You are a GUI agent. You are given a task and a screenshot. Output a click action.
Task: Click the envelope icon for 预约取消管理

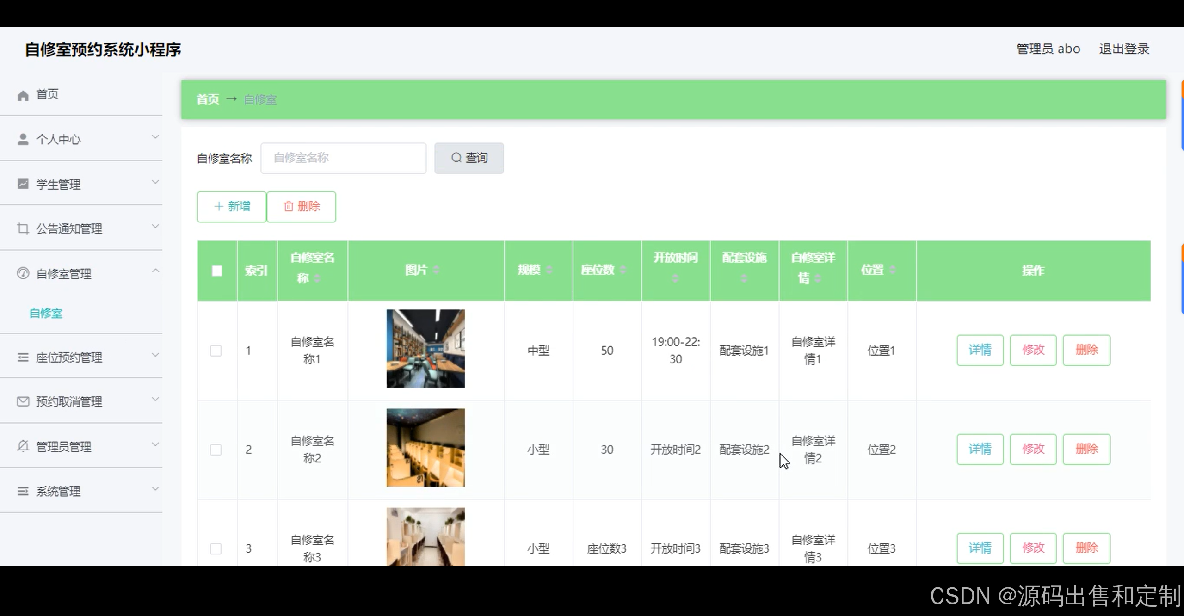[23, 401]
